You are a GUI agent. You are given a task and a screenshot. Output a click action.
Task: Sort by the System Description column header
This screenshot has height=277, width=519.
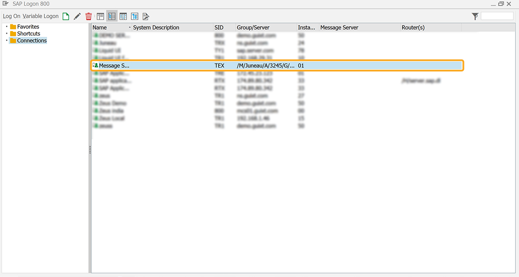173,27
